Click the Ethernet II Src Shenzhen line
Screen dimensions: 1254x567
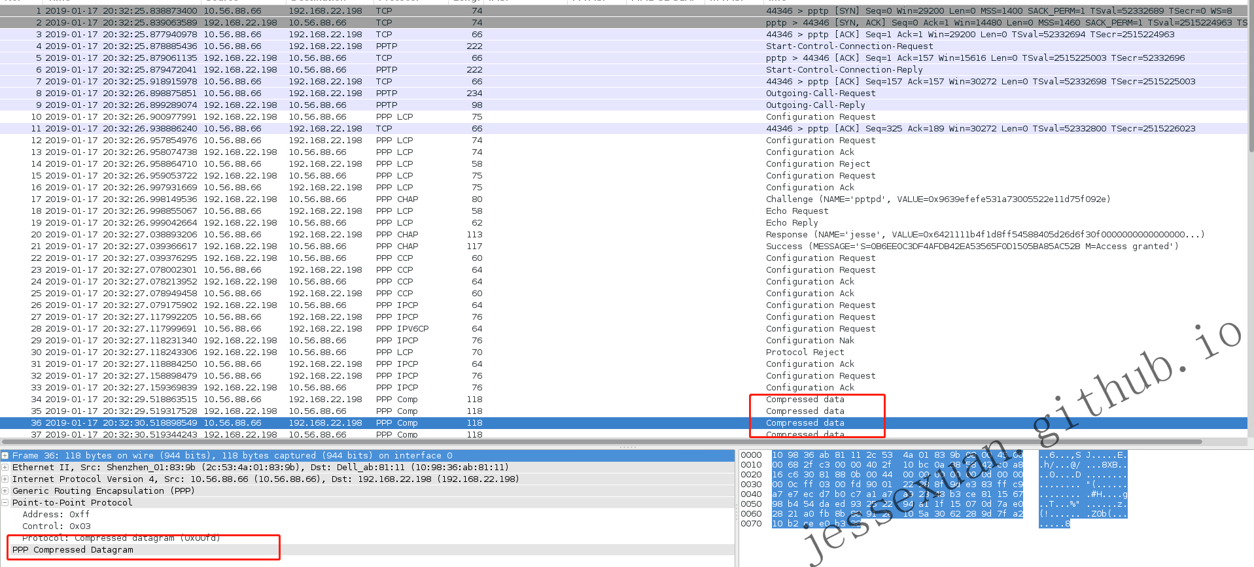(260, 468)
